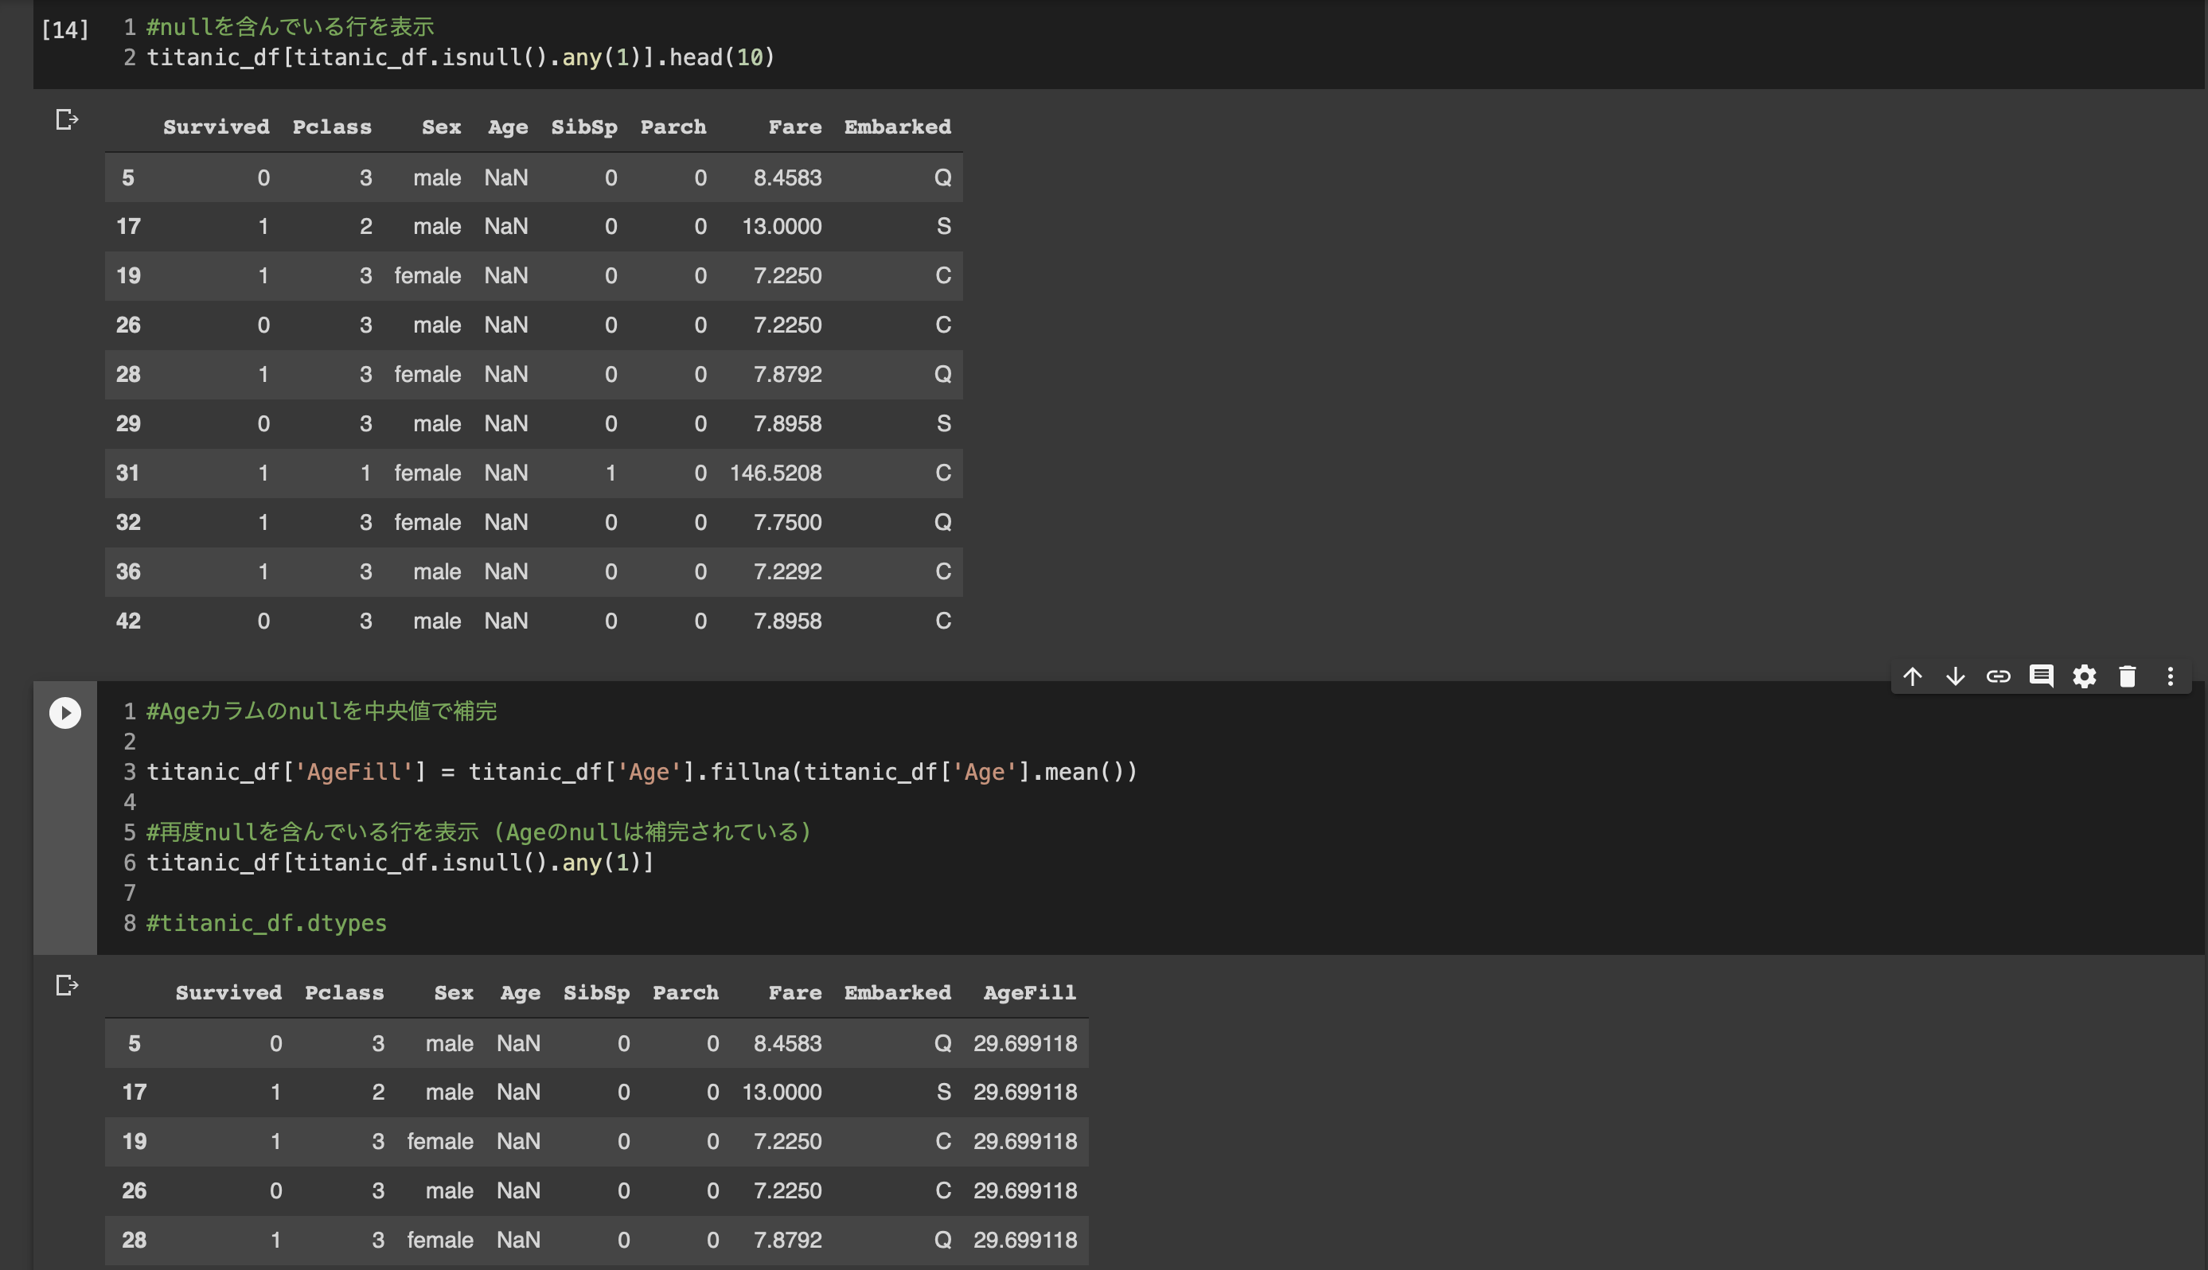
Task: Click row 17 in second output table
Action: 135,1092
